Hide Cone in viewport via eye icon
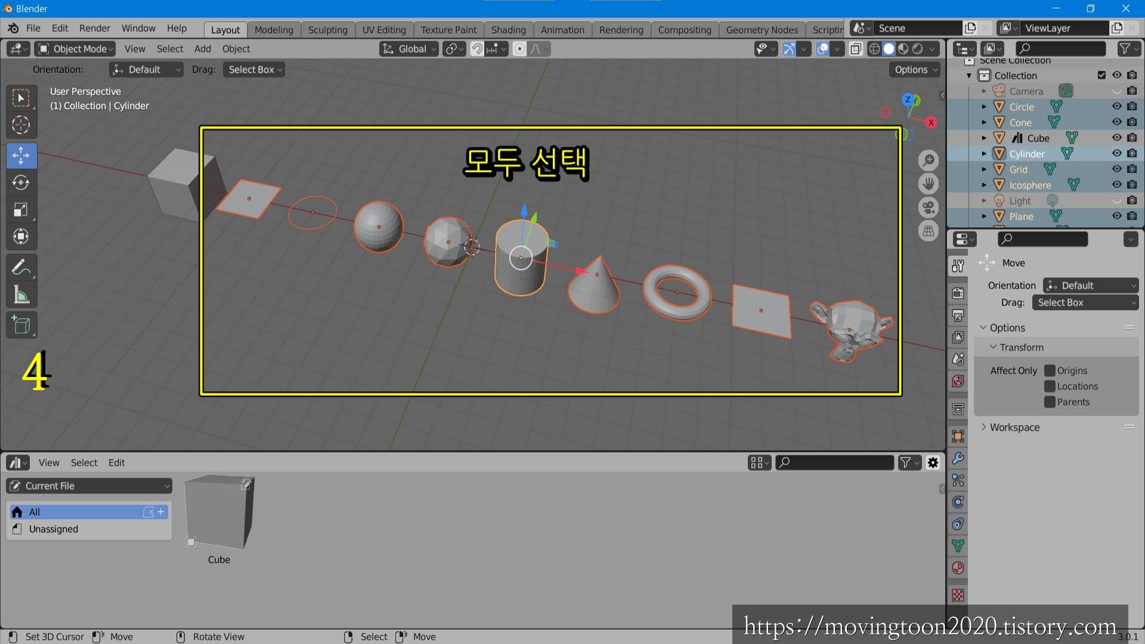The image size is (1145, 644). point(1117,122)
